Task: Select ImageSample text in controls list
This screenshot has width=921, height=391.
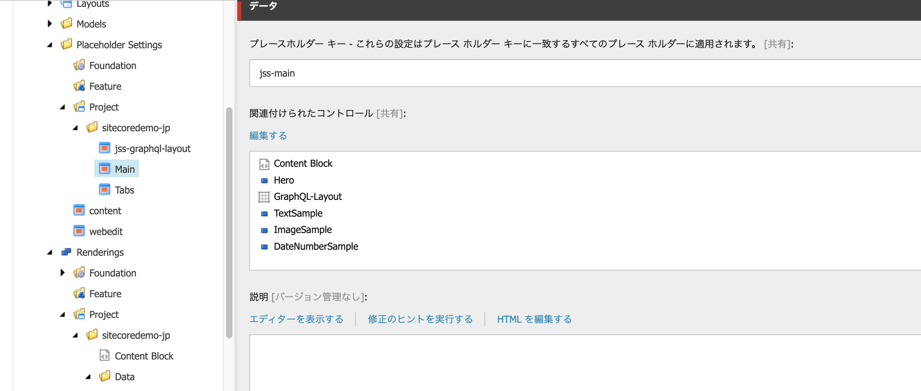Action: pyautogui.click(x=303, y=230)
